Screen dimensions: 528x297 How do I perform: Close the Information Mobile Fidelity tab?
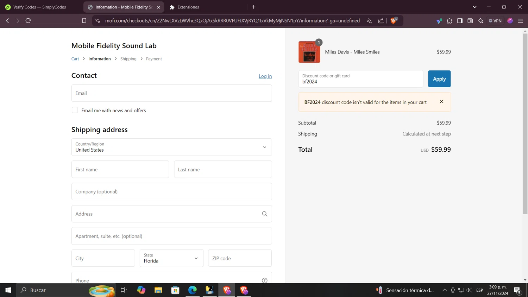click(158, 7)
